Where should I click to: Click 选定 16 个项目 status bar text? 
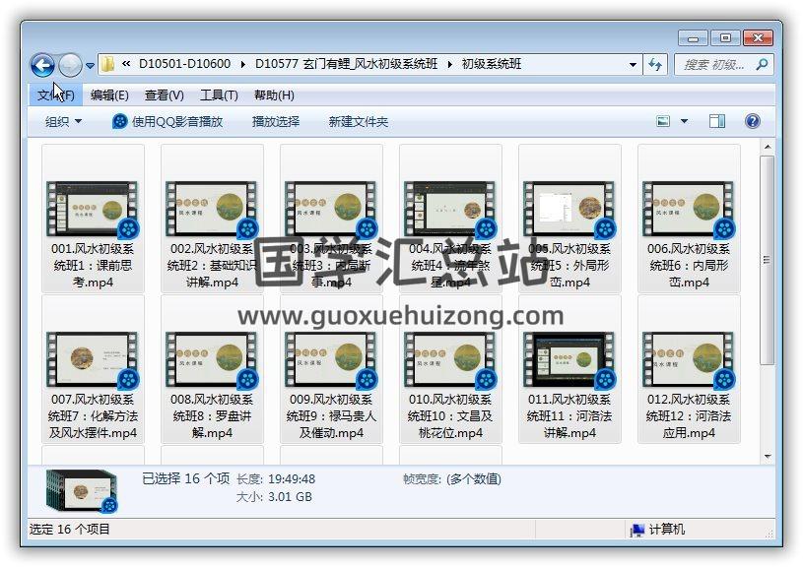click(70, 530)
